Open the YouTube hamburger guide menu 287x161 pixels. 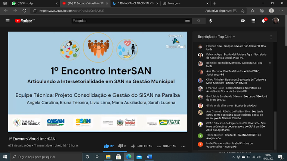(x=7, y=21)
